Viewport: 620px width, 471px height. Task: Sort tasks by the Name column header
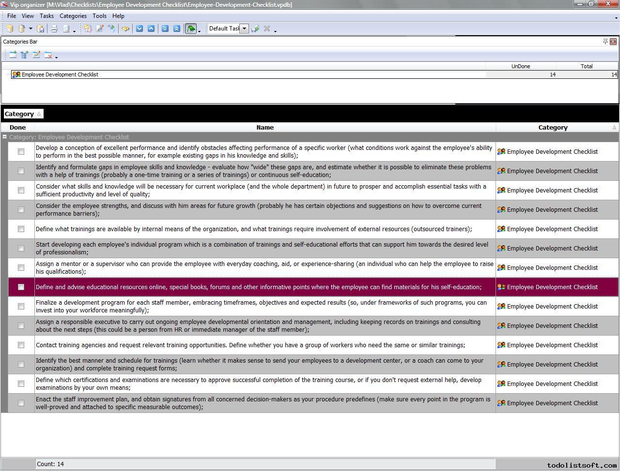click(265, 128)
